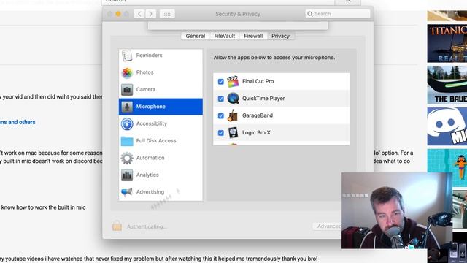Open the Bauer hockey video thumbnail

tap(447, 85)
